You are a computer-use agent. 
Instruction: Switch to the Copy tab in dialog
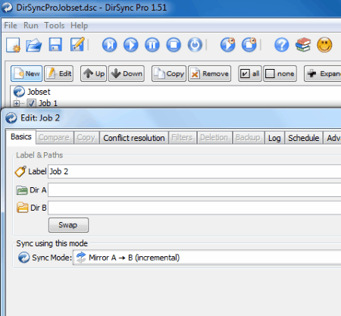click(86, 138)
